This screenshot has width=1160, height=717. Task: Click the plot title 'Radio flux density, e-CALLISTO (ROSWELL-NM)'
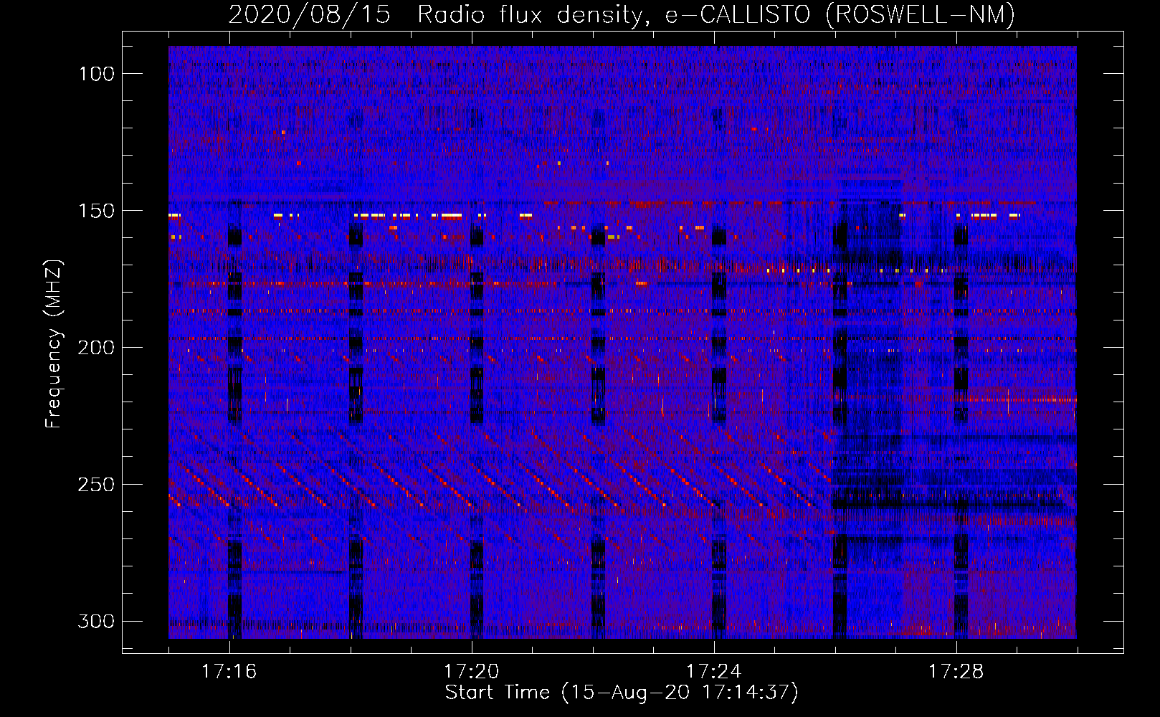click(x=716, y=14)
